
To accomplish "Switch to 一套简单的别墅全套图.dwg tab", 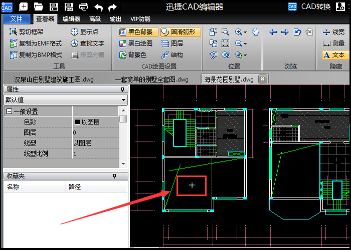I will 151,79.
